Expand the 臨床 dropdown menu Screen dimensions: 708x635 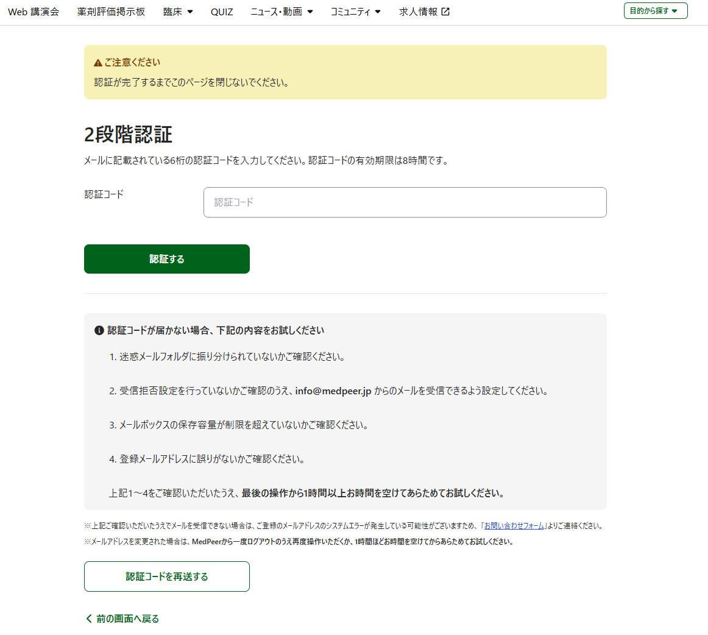click(x=178, y=12)
